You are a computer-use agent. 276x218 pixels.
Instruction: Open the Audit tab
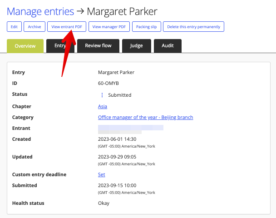pos(168,46)
